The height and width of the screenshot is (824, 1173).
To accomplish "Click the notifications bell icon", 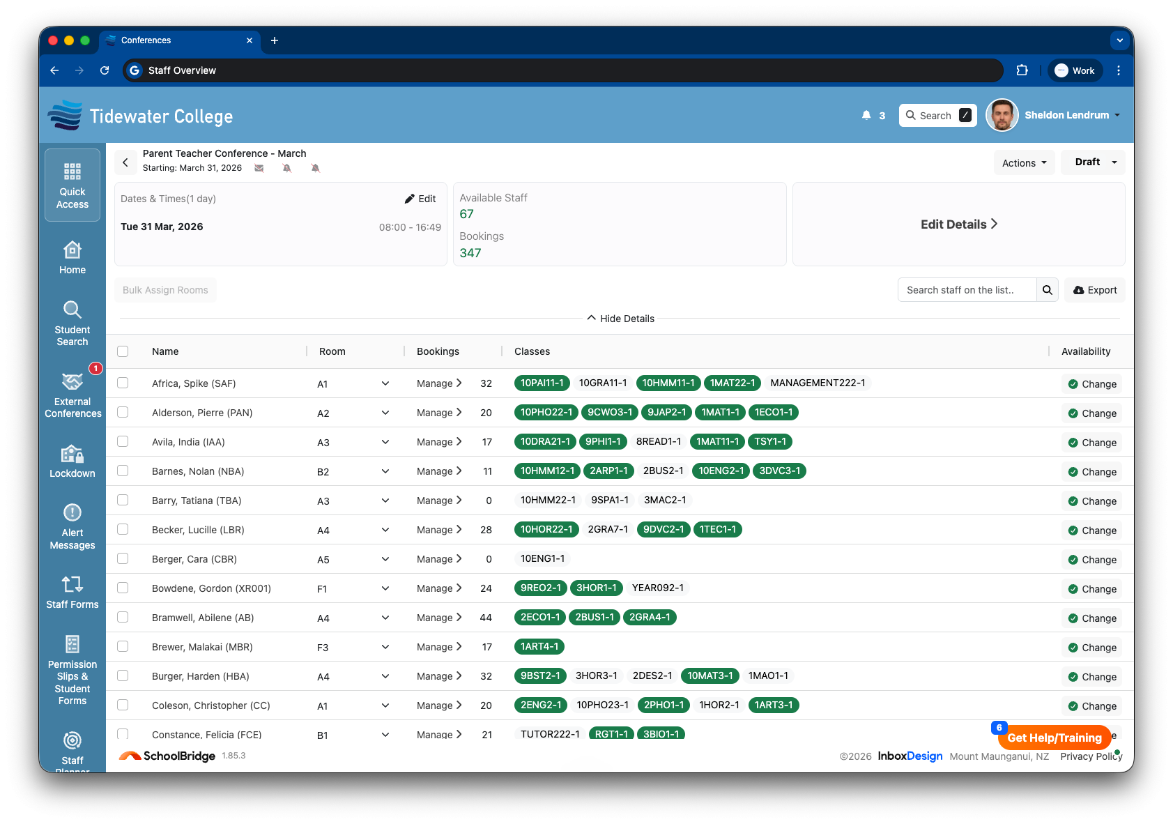I will (866, 116).
